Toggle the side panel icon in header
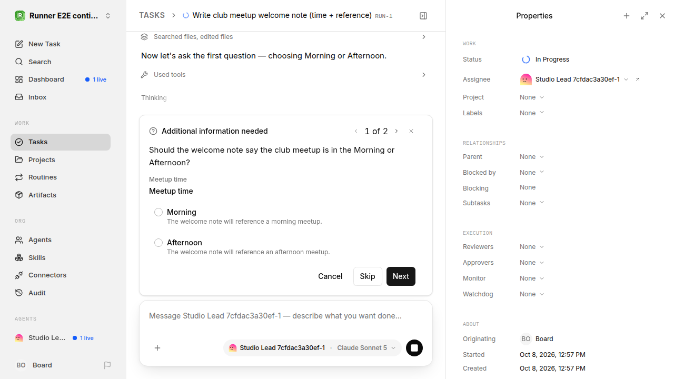This screenshot has width=674, height=379. click(x=423, y=16)
